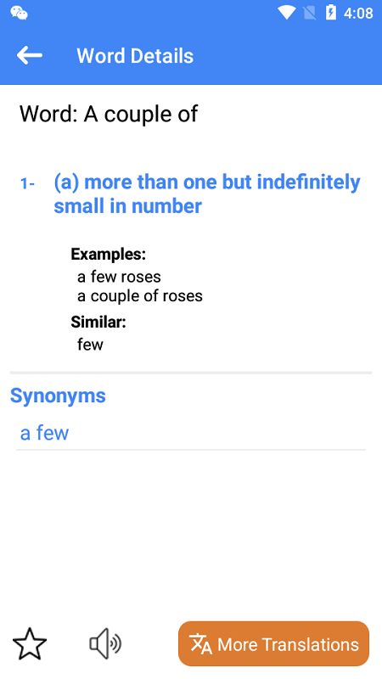Tap the translate icon in orange button
Screen dimensions: 382x679
click(201, 644)
